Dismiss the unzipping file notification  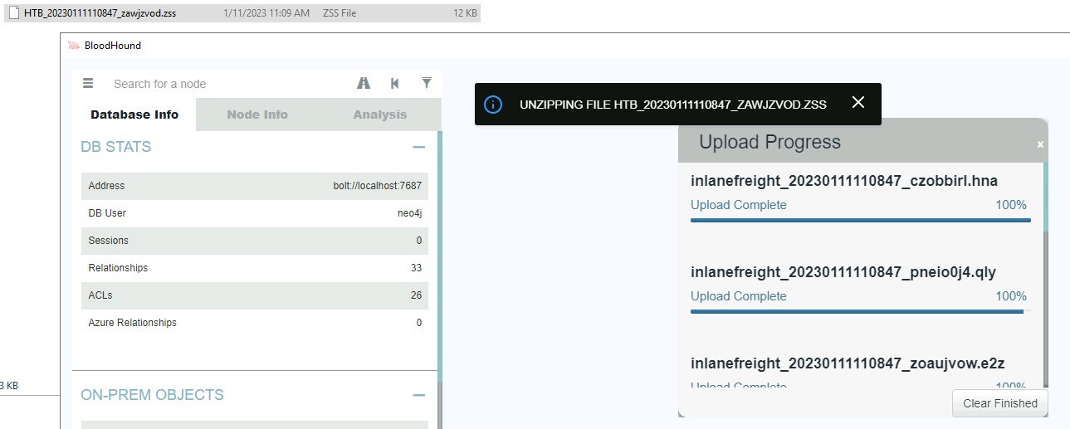(858, 102)
